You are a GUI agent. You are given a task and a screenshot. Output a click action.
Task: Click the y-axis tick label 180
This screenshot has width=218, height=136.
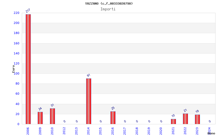(x=16, y=33)
